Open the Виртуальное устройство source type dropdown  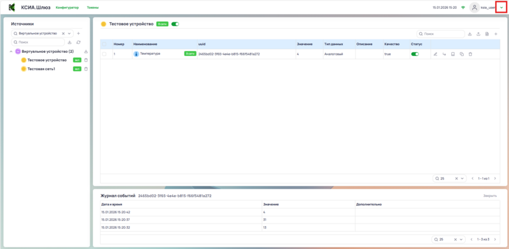click(x=69, y=34)
